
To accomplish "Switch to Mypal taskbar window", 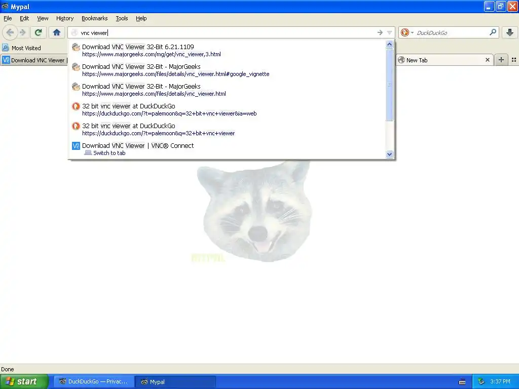I will [x=175, y=382].
